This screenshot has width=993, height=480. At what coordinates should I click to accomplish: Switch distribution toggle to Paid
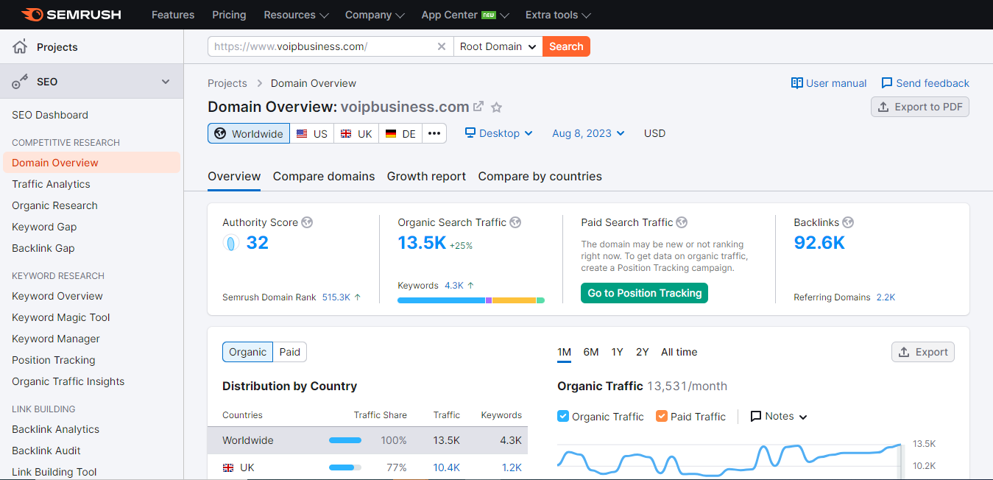coord(290,352)
